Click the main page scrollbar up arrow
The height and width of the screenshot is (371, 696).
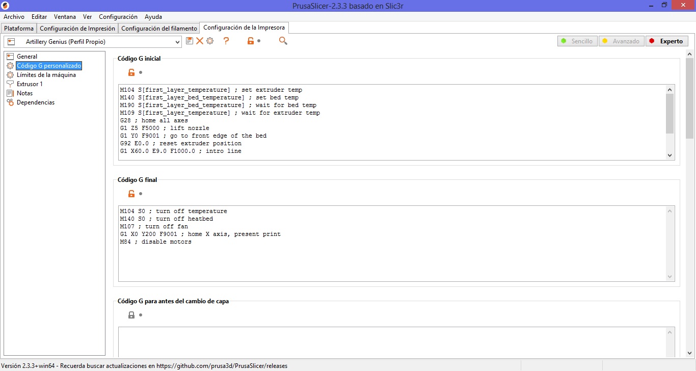(x=690, y=54)
